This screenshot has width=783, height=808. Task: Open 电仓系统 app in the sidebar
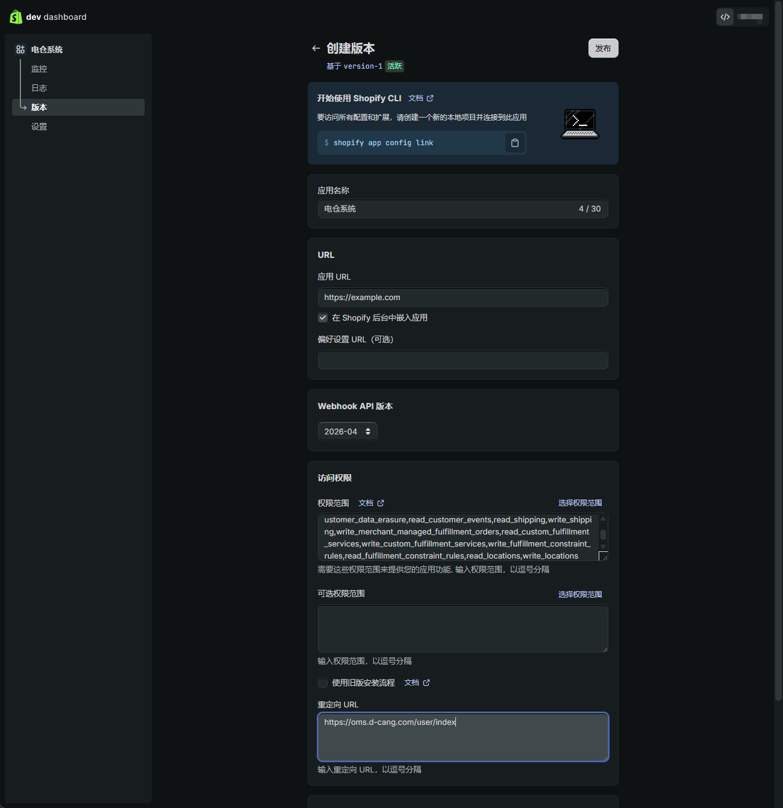coord(47,49)
